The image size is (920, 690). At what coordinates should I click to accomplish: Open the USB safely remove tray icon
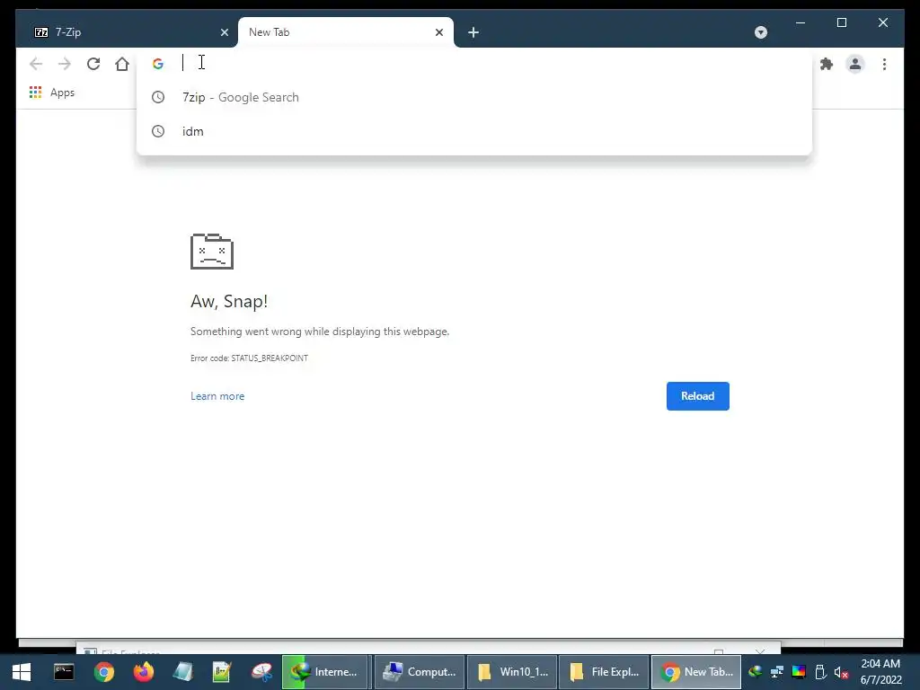pyautogui.click(x=820, y=672)
